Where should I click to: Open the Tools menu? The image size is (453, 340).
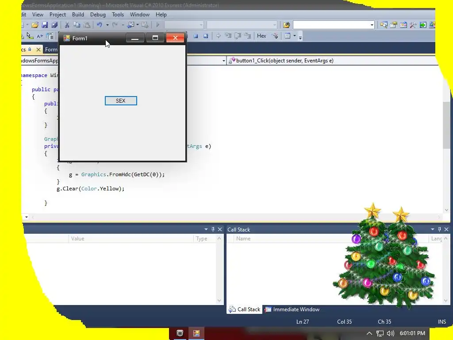118,15
